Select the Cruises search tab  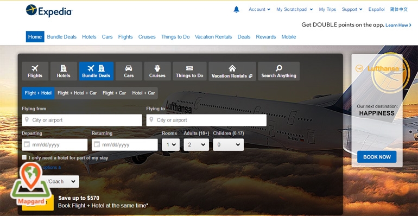[x=157, y=71]
